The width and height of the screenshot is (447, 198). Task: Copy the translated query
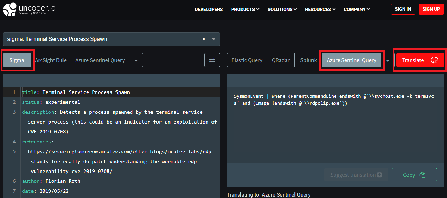(414, 175)
